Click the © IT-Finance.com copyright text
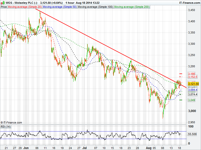The width and height of the screenshot is (201, 150). [11, 122]
